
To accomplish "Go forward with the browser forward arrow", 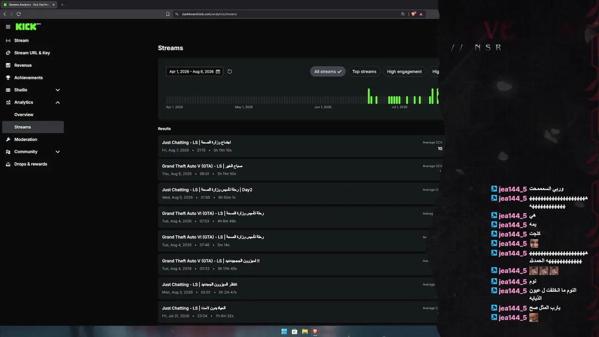I will pyautogui.click(x=12, y=14).
